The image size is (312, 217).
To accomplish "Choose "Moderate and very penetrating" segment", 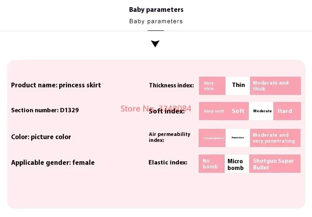I will (x=275, y=138).
